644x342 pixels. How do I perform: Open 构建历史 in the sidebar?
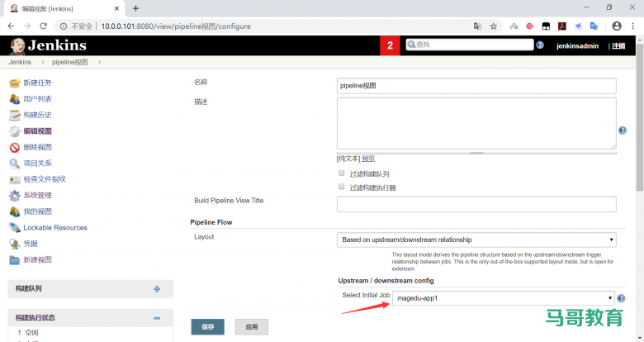(x=37, y=115)
